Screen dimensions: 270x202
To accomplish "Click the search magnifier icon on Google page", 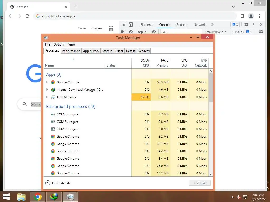I will 25,104.
